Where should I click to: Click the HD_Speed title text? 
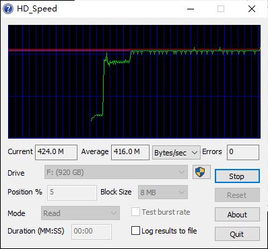tap(37, 9)
